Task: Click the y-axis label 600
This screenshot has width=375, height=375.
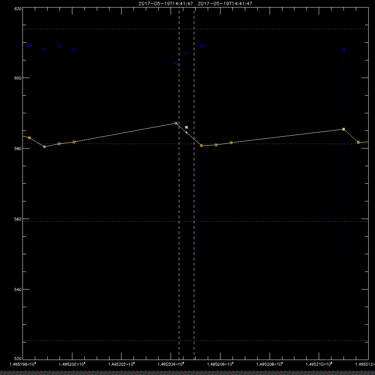Action: pos(18,78)
